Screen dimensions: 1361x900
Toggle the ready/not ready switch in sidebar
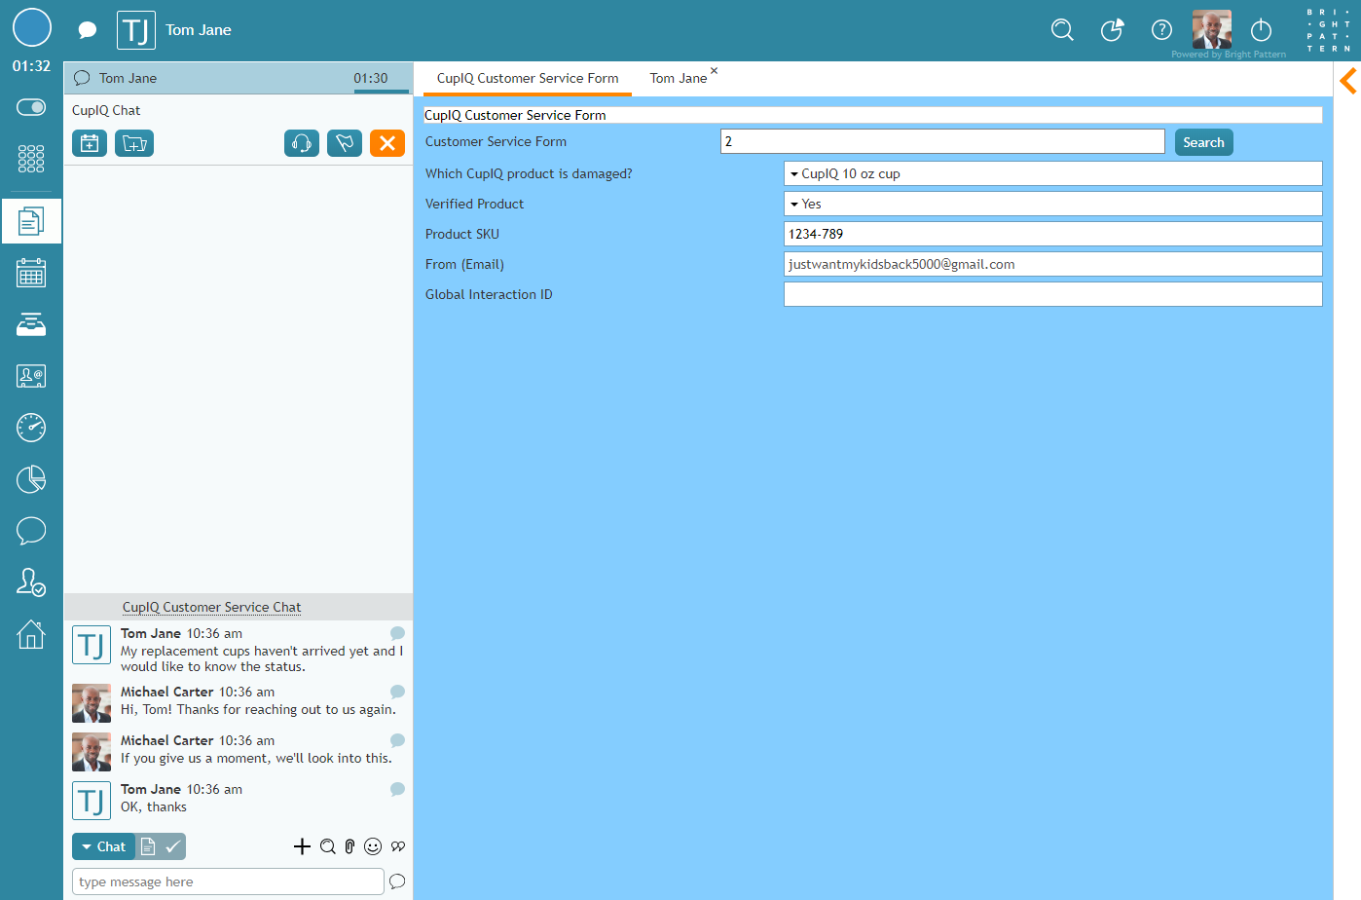(x=31, y=107)
